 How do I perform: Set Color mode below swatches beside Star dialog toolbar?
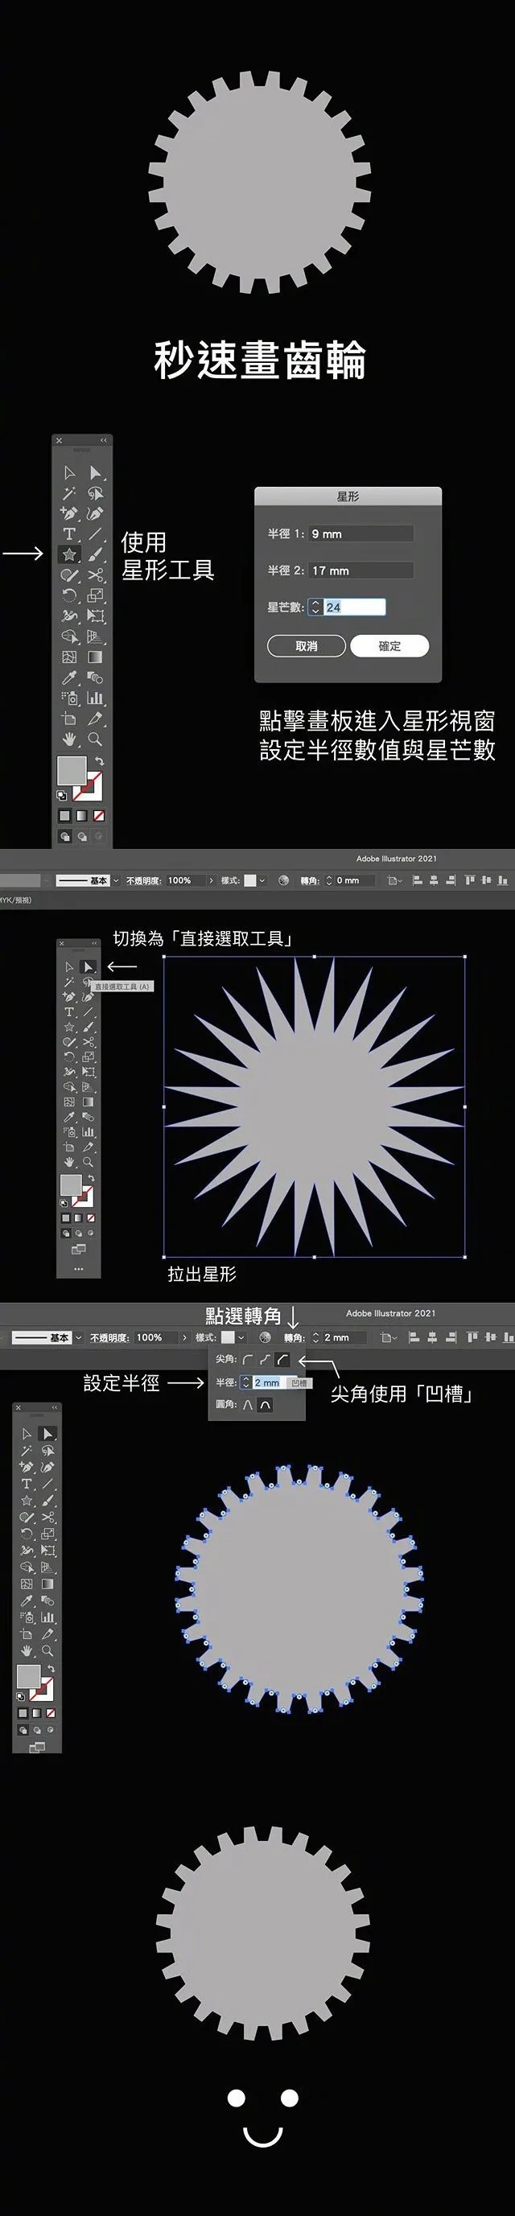coord(64,816)
